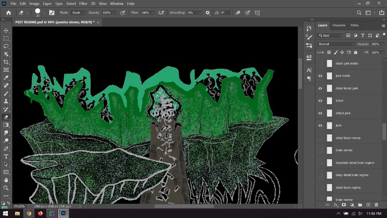
Task: Choose the Lasso tool
Action: 6,46
